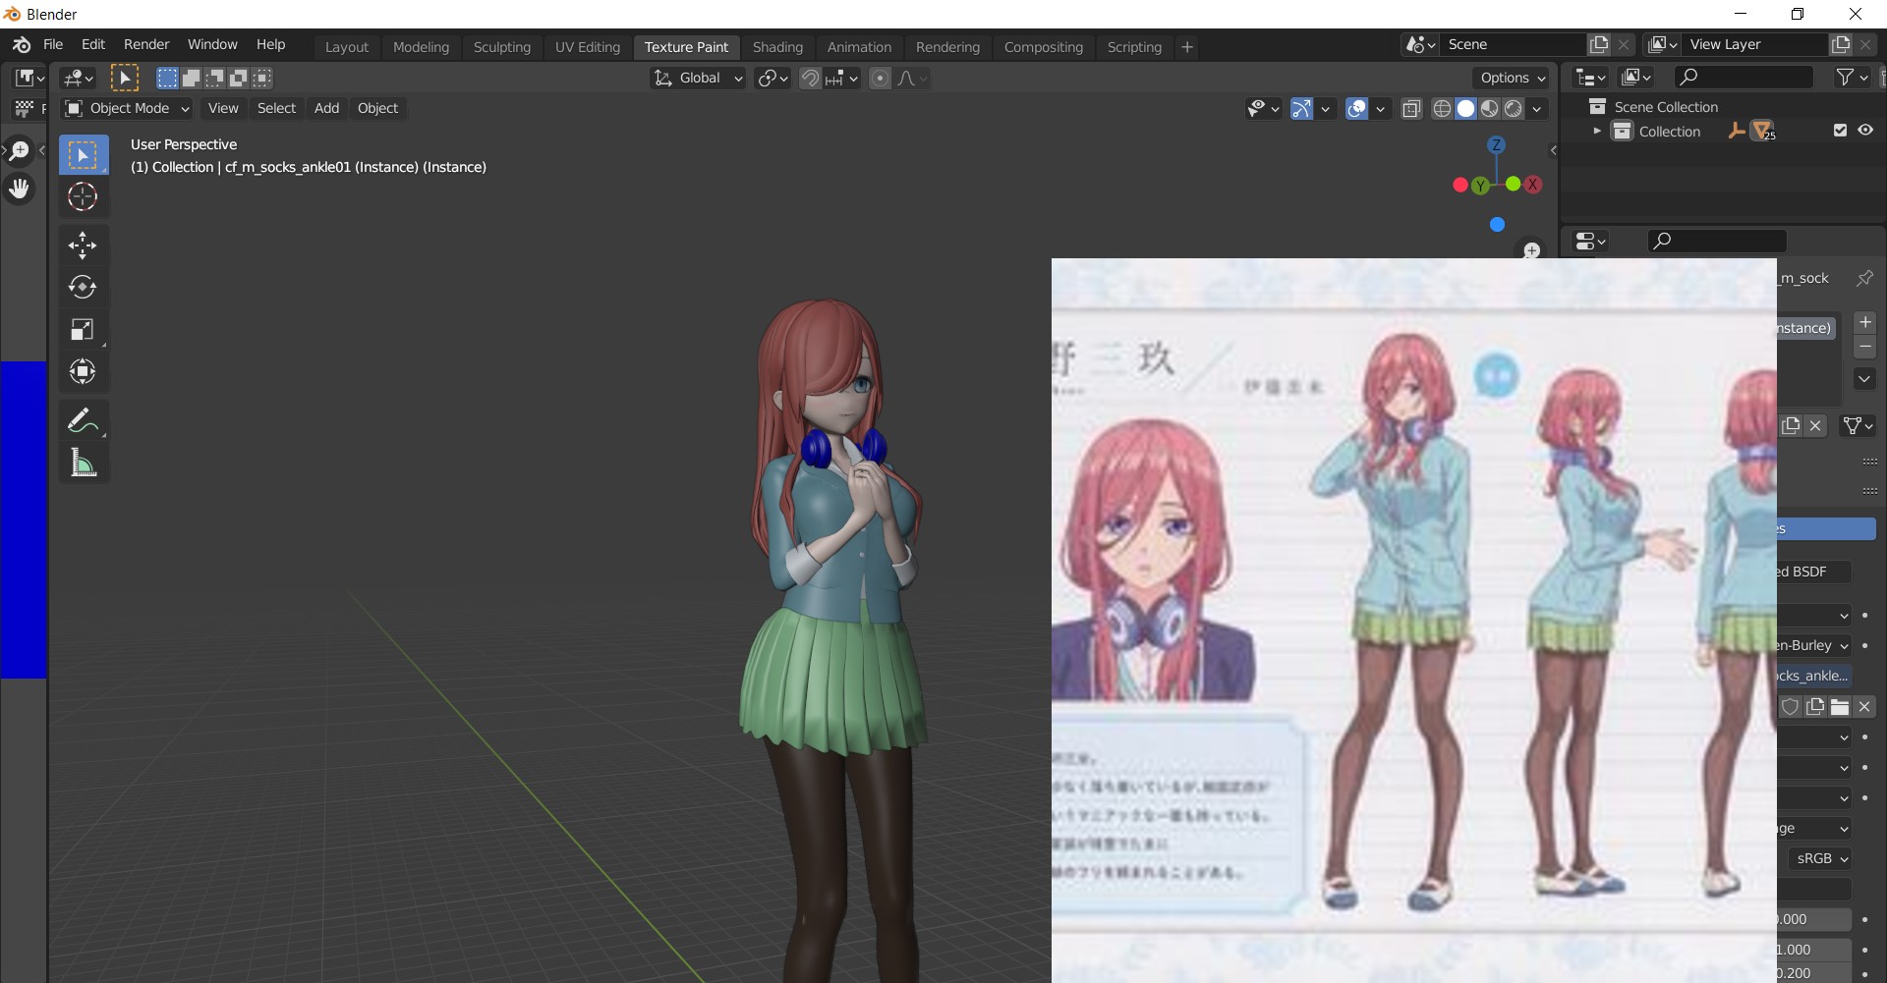1887x983 pixels.
Task: Unlink the image texture with X icon
Action: 1864,707
